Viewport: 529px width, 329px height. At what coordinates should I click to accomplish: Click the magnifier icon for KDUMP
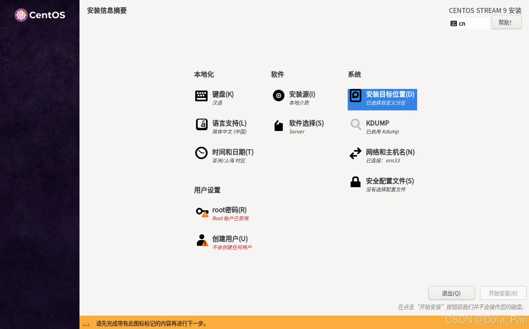pyautogui.click(x=356, y=124)
